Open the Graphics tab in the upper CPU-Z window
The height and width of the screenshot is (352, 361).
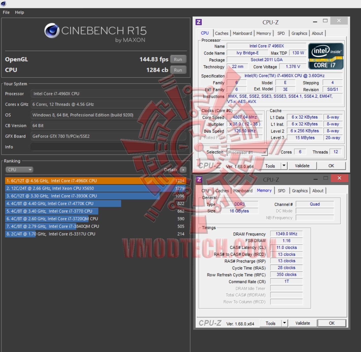click(299, 33)
